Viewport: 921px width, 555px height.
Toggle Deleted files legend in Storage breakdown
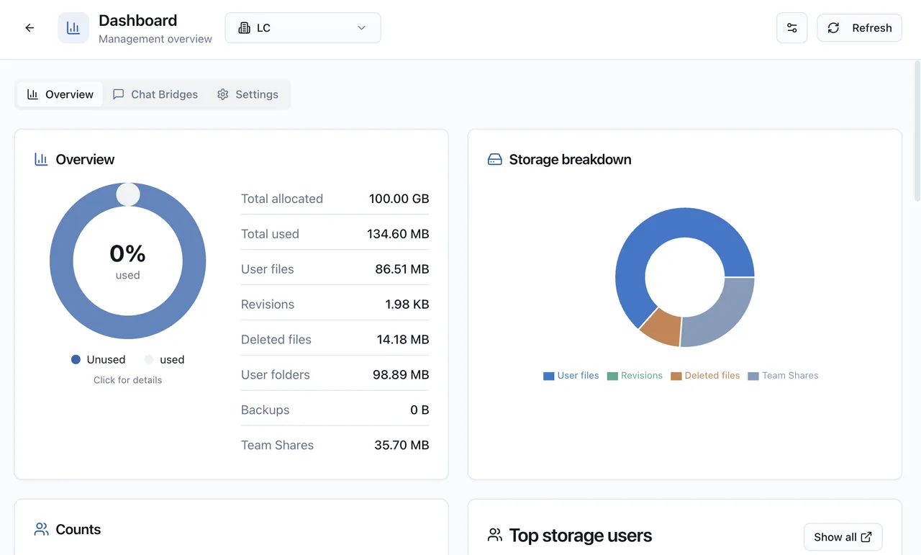tap(705, 376)
